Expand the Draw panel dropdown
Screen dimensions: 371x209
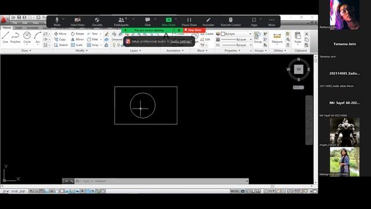point(26,51)
